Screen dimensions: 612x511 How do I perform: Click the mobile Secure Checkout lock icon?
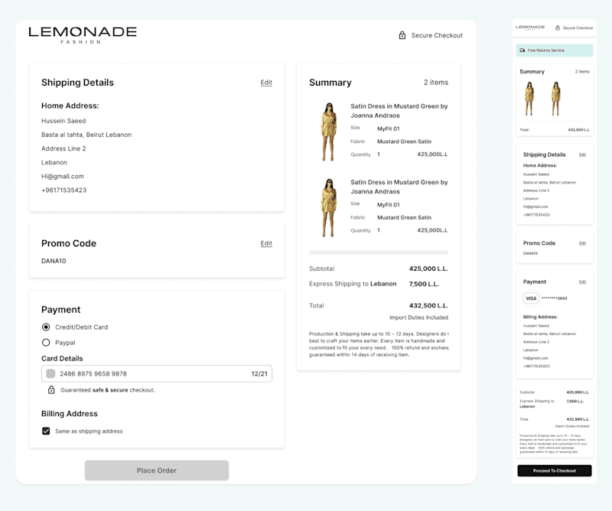click(x=558, y=28)
